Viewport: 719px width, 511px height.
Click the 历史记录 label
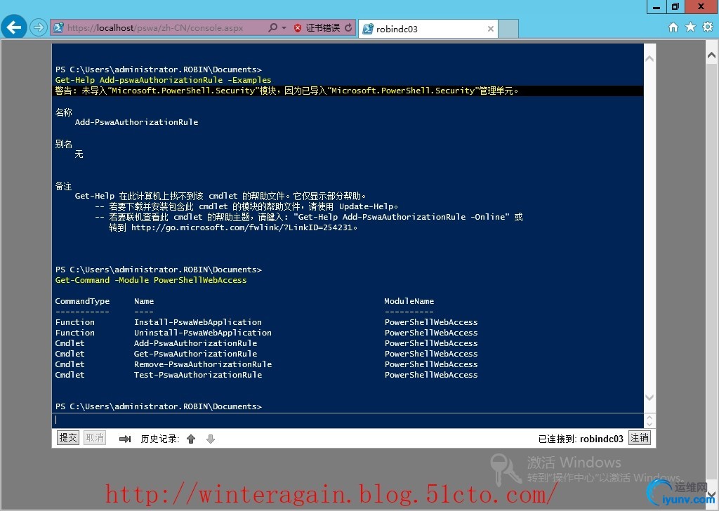[x=159, y=439]
